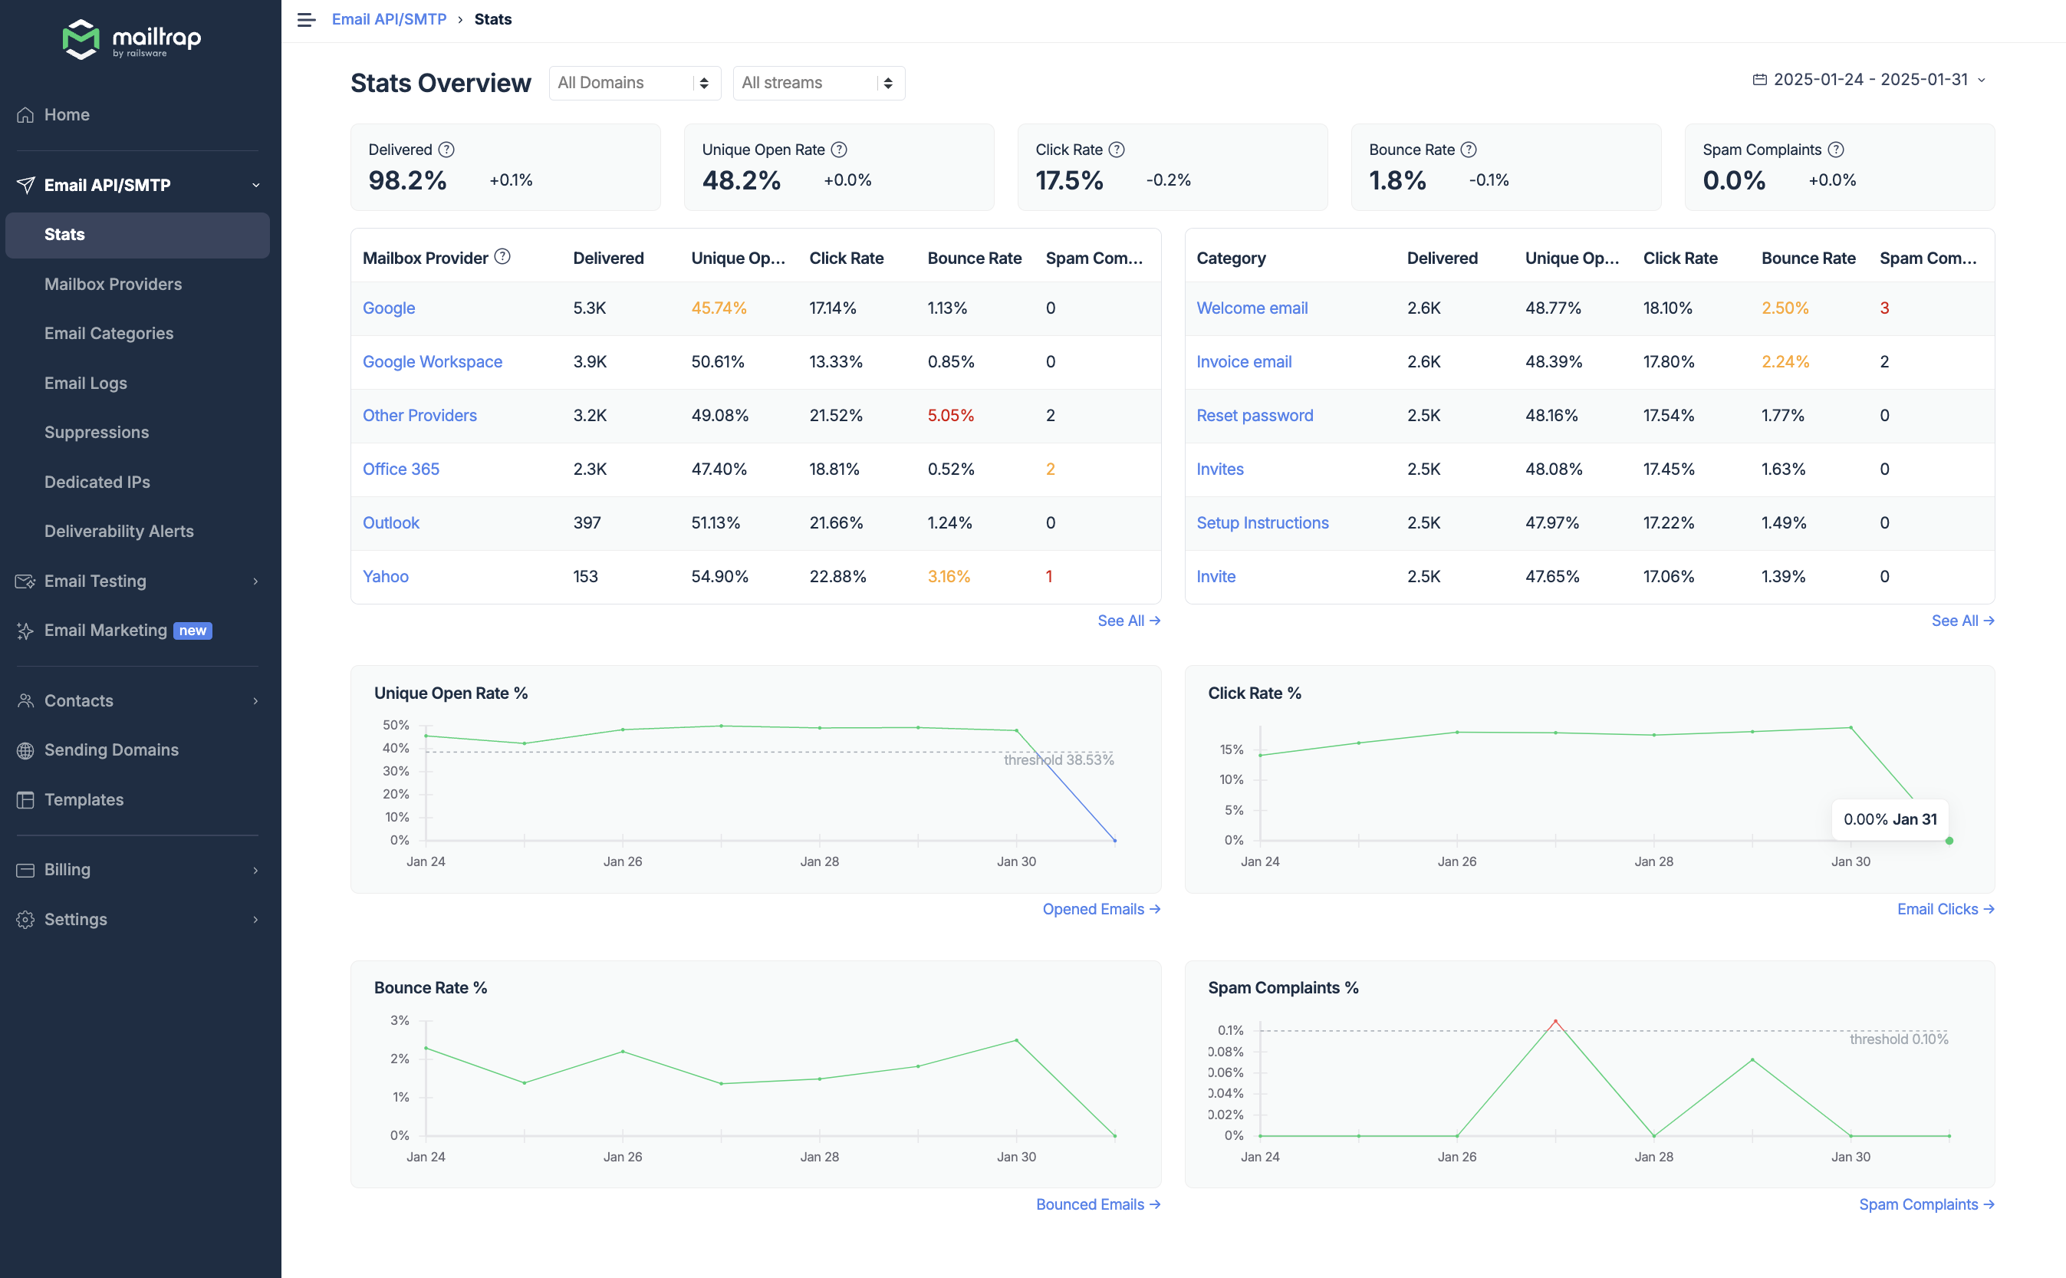Collapse the Email API/SMTP sidebar section

(x=255, y=185)
